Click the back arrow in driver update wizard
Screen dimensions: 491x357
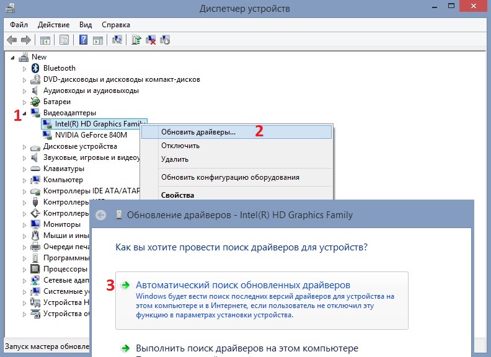101,215
